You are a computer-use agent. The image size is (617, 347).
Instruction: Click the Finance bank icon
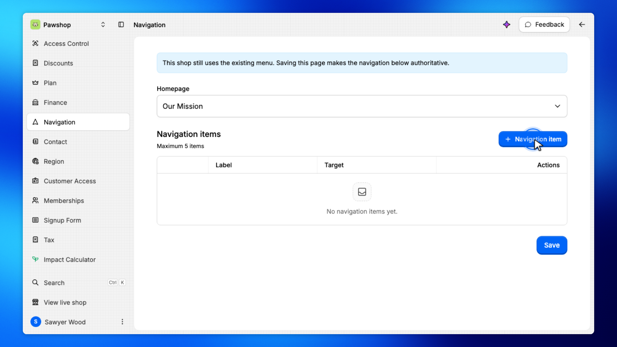click(35, 102)
